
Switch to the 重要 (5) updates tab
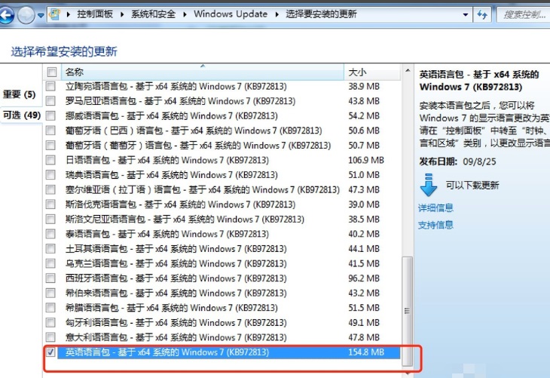(20, 94)
